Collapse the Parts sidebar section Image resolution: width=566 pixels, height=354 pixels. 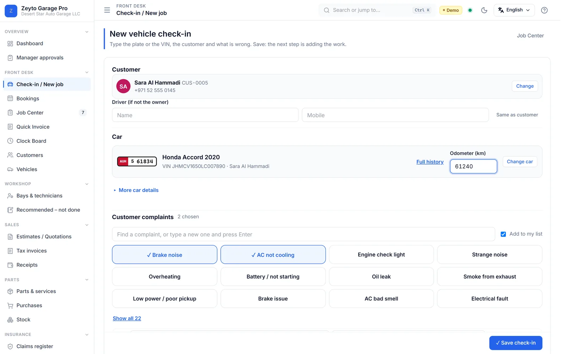87,280
